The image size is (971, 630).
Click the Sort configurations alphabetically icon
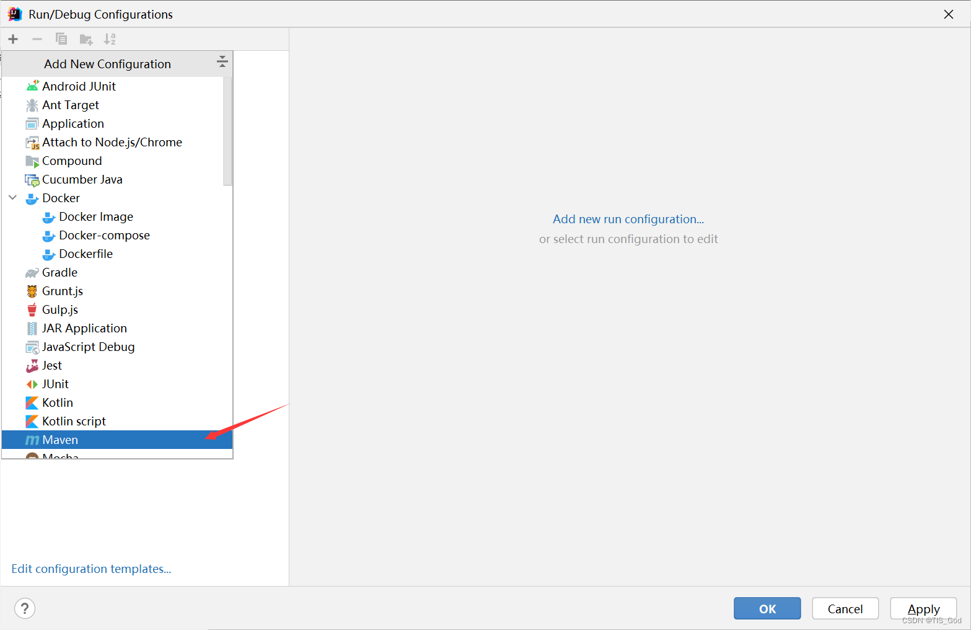110,39
